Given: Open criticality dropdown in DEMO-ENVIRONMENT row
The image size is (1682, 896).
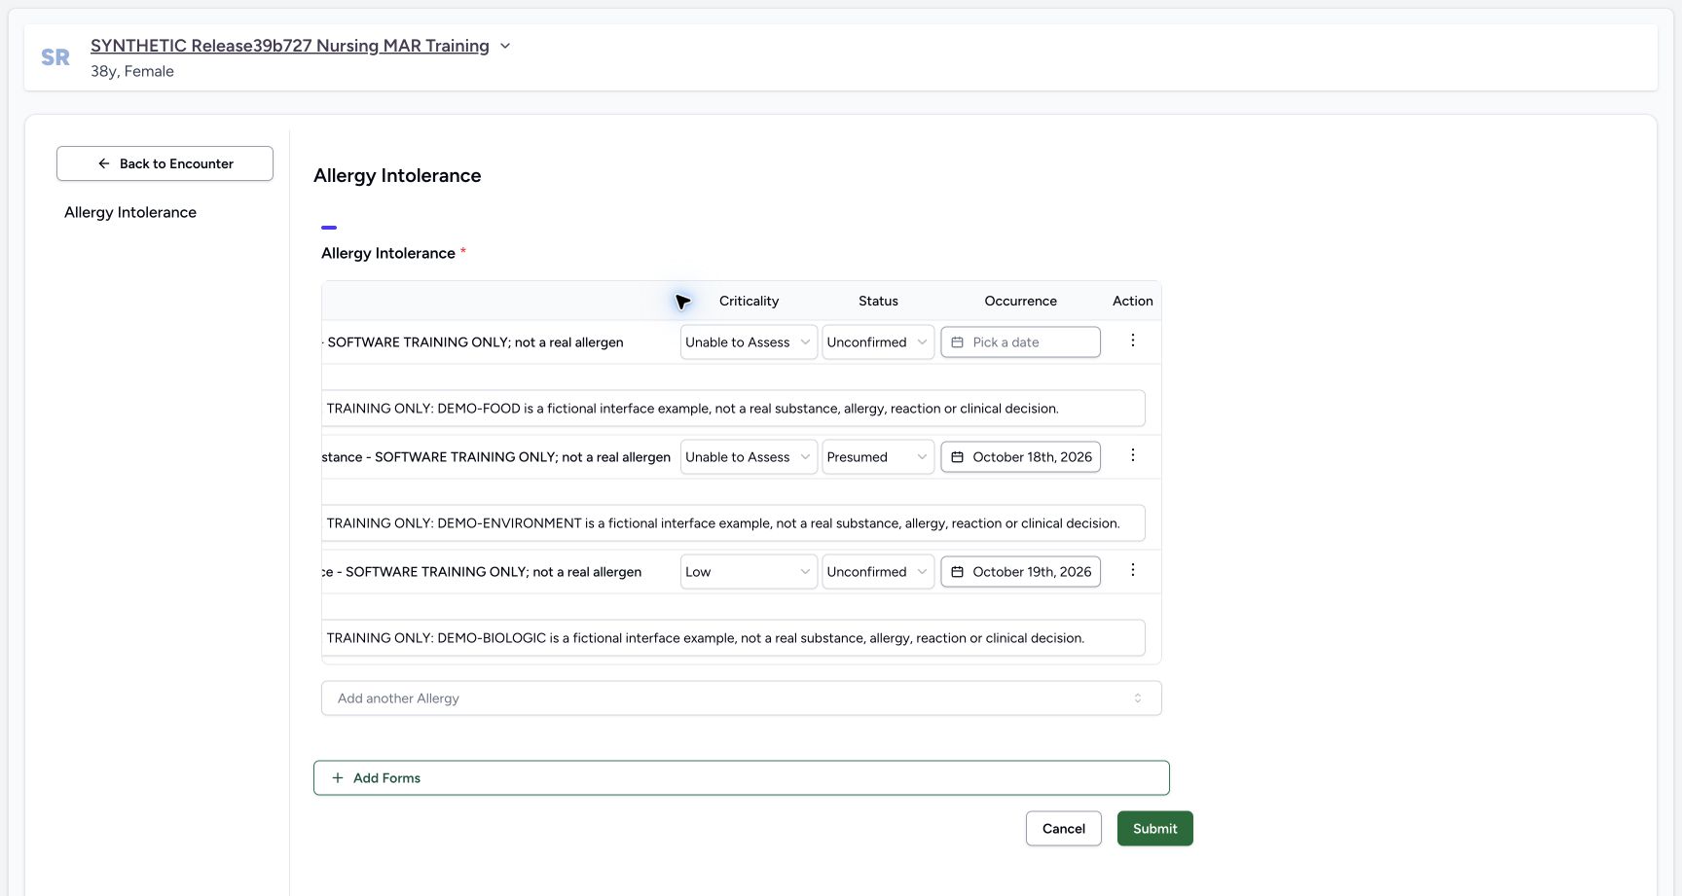Looking at the screenshot, I should 749,457.
